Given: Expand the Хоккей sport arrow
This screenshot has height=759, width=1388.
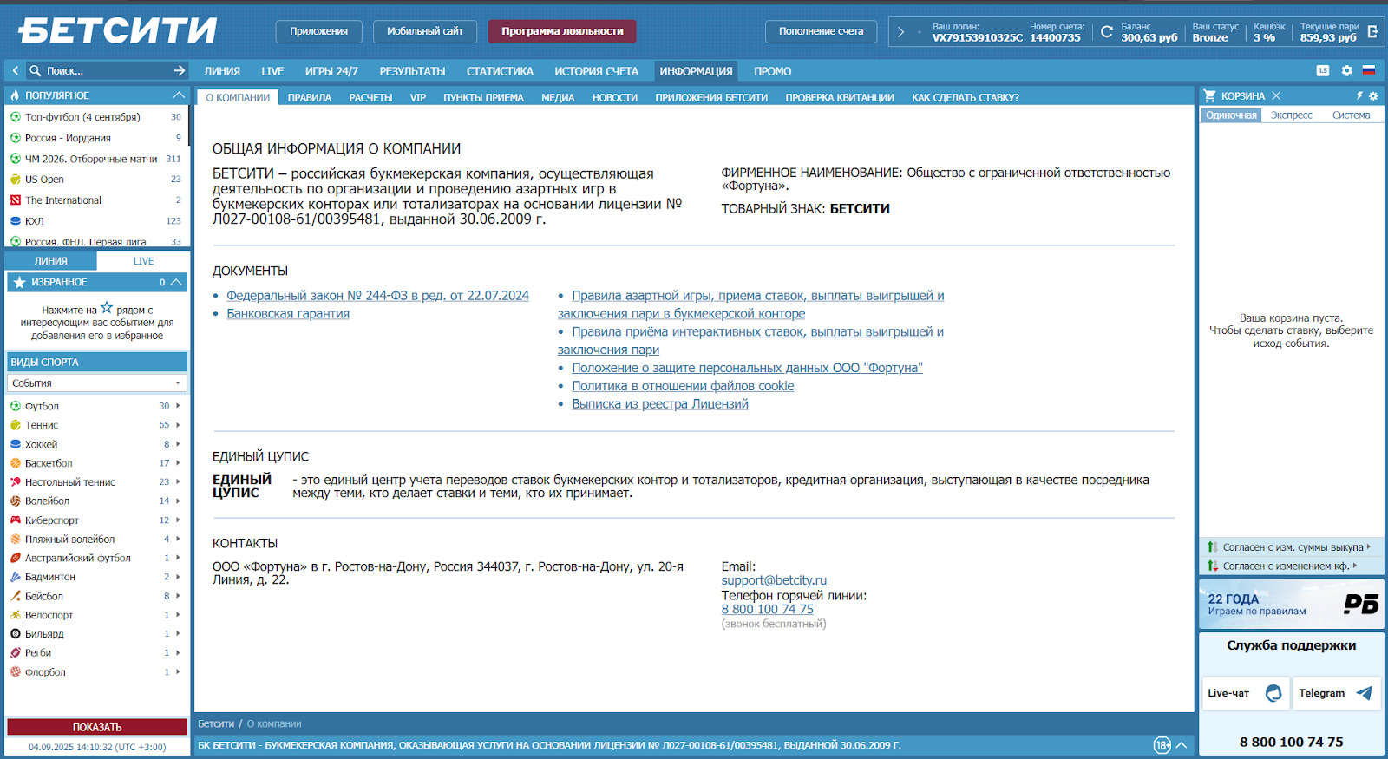Looking at the screenshot, I should (178, 444).
